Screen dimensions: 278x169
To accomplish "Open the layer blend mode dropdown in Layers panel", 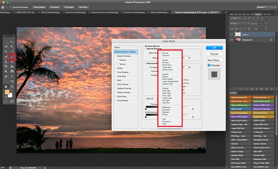I will pos(240,23).
